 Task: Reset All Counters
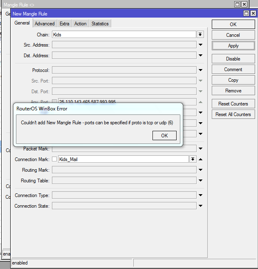click(x=233, y=114)
